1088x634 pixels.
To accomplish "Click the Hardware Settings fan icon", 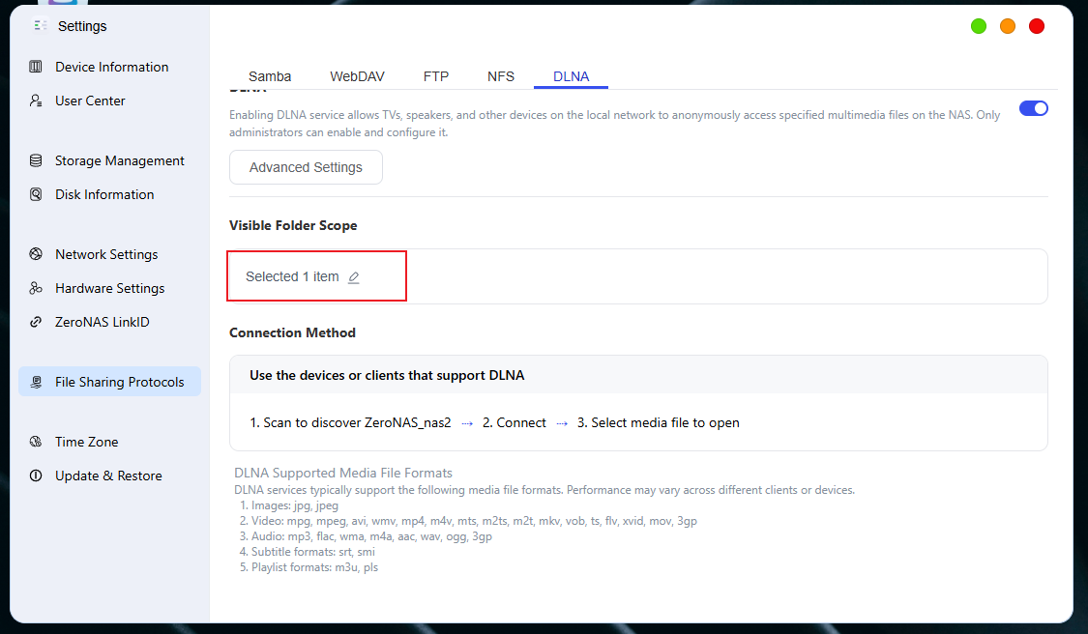I will tap(36, 288).
